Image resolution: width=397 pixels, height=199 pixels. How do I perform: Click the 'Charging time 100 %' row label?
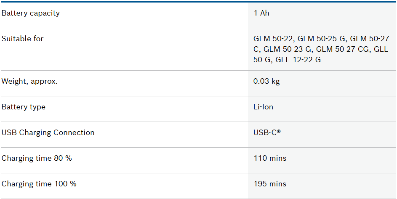(39, 184)
